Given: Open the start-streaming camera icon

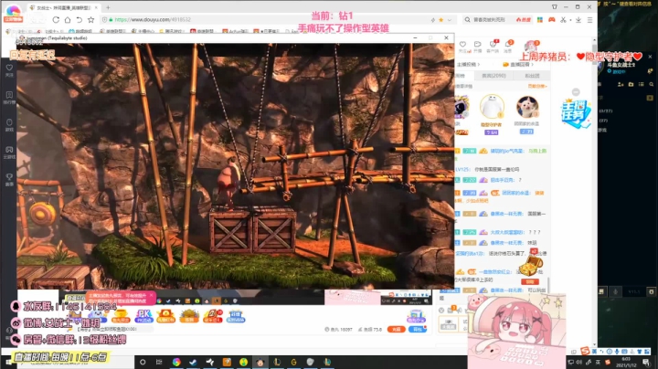Looking at the screenshot, I should pyautogui.click(x=478, y=45).
